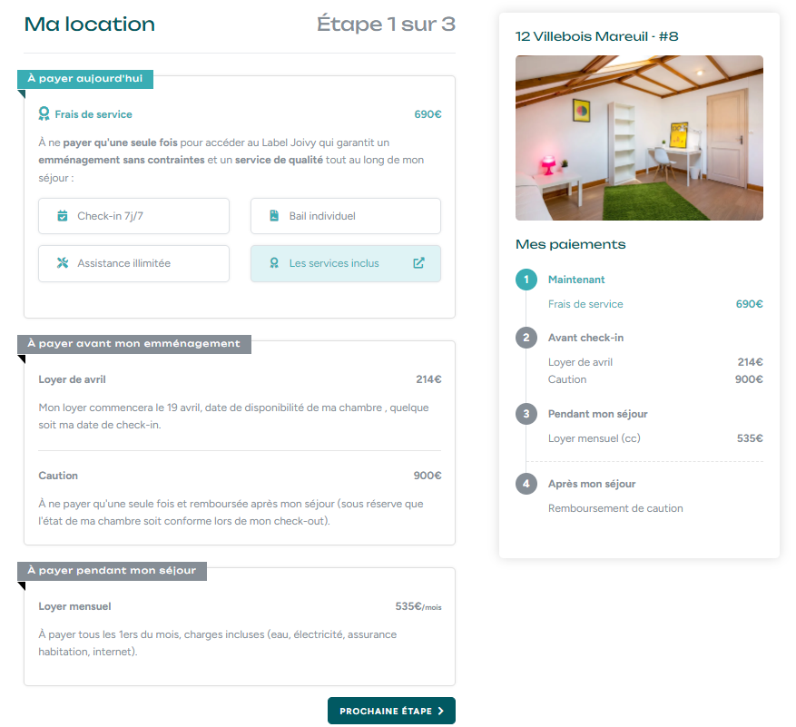This screenshot has height=727, width=796.
Task: Click the Assistance illimitée box
Action: click(134, 263)
